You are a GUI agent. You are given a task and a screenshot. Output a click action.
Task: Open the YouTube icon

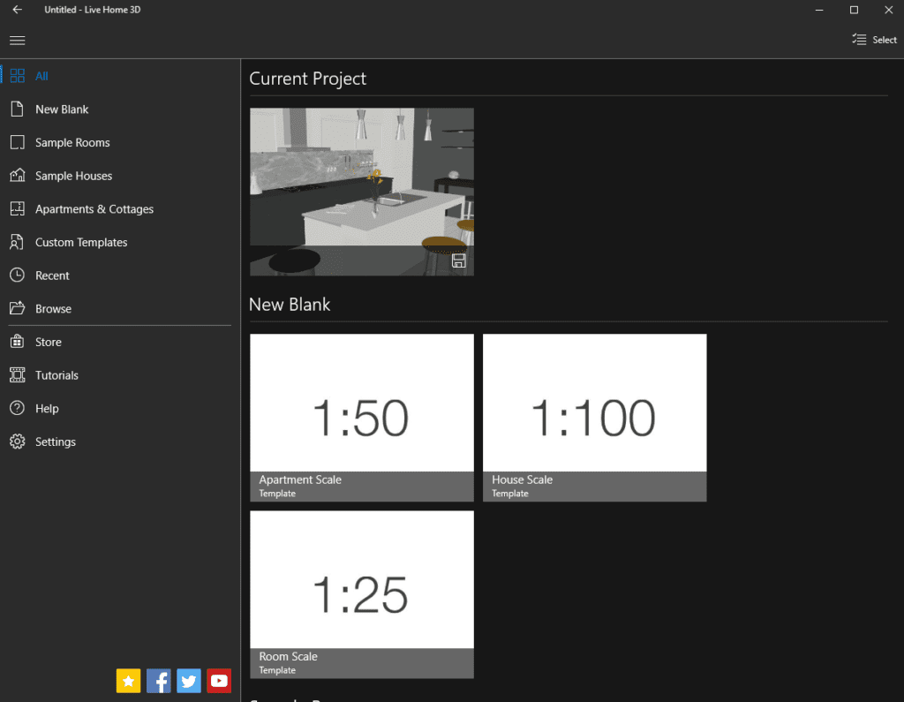219,681
